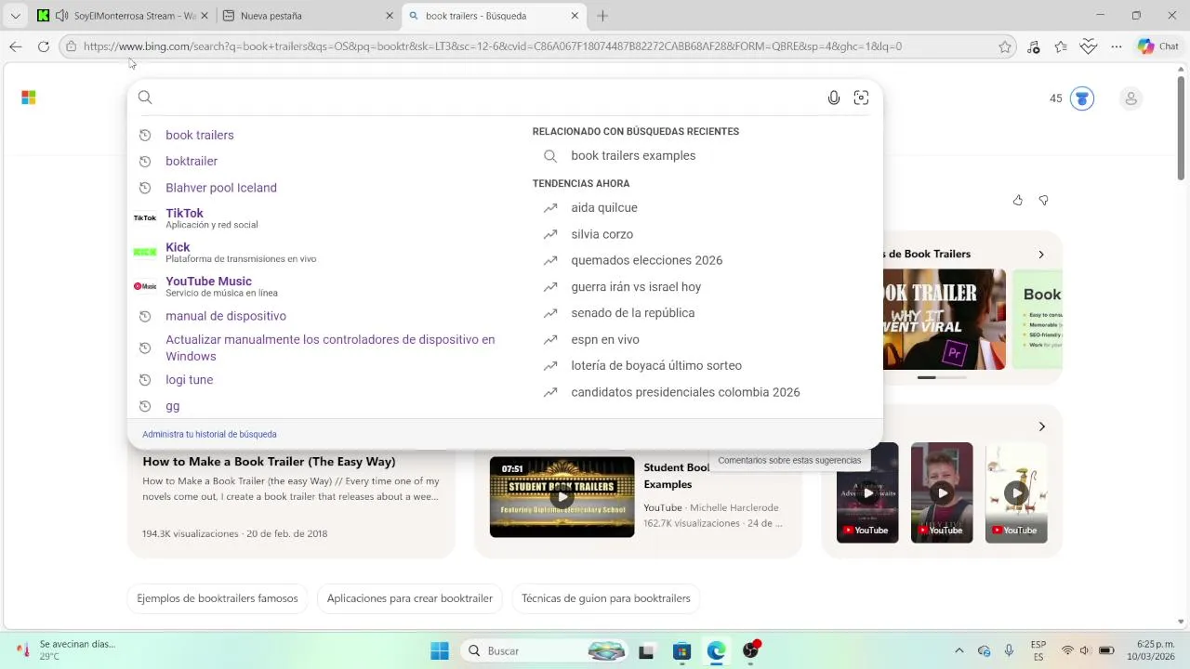Open Copilot Chat button
This screenshot has height=669, width=1190.
(x=1158, y=46)
